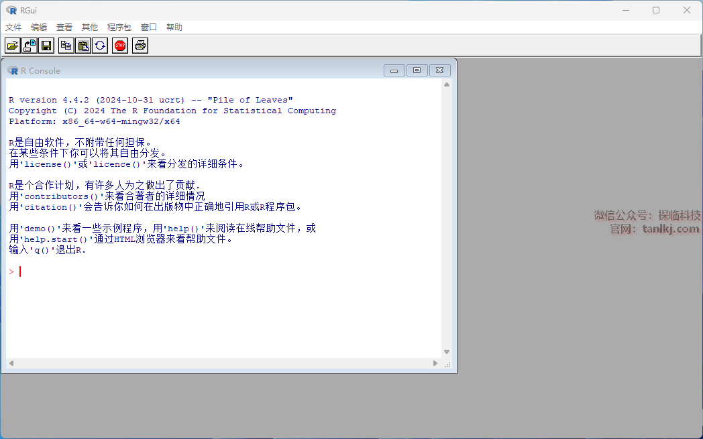Click the copy toolbar icon

point(66,46)
